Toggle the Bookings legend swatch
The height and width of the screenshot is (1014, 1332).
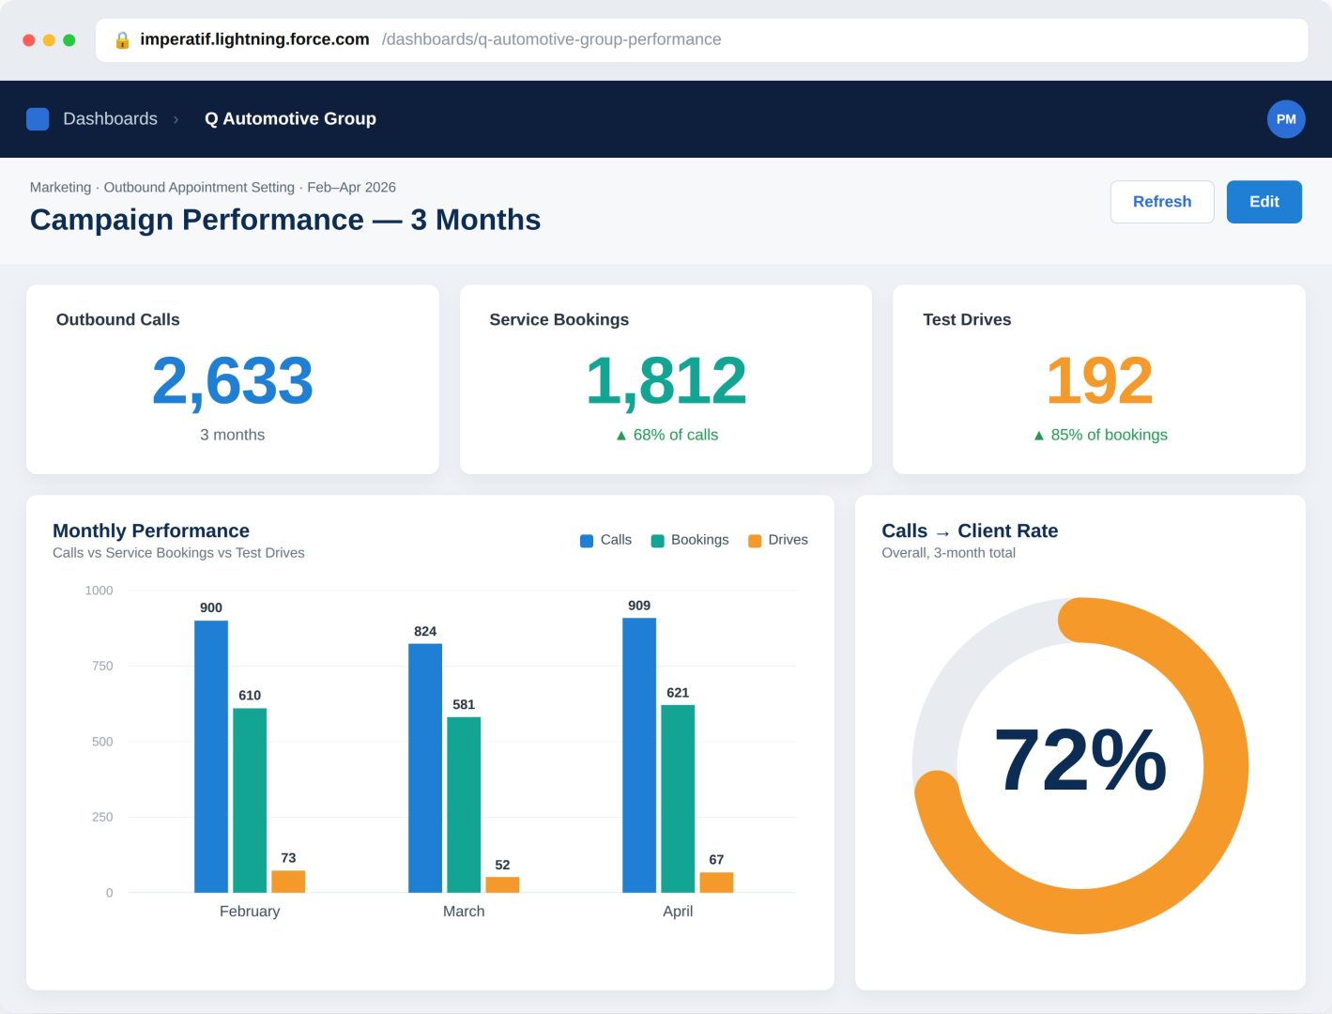click(657, 541)
